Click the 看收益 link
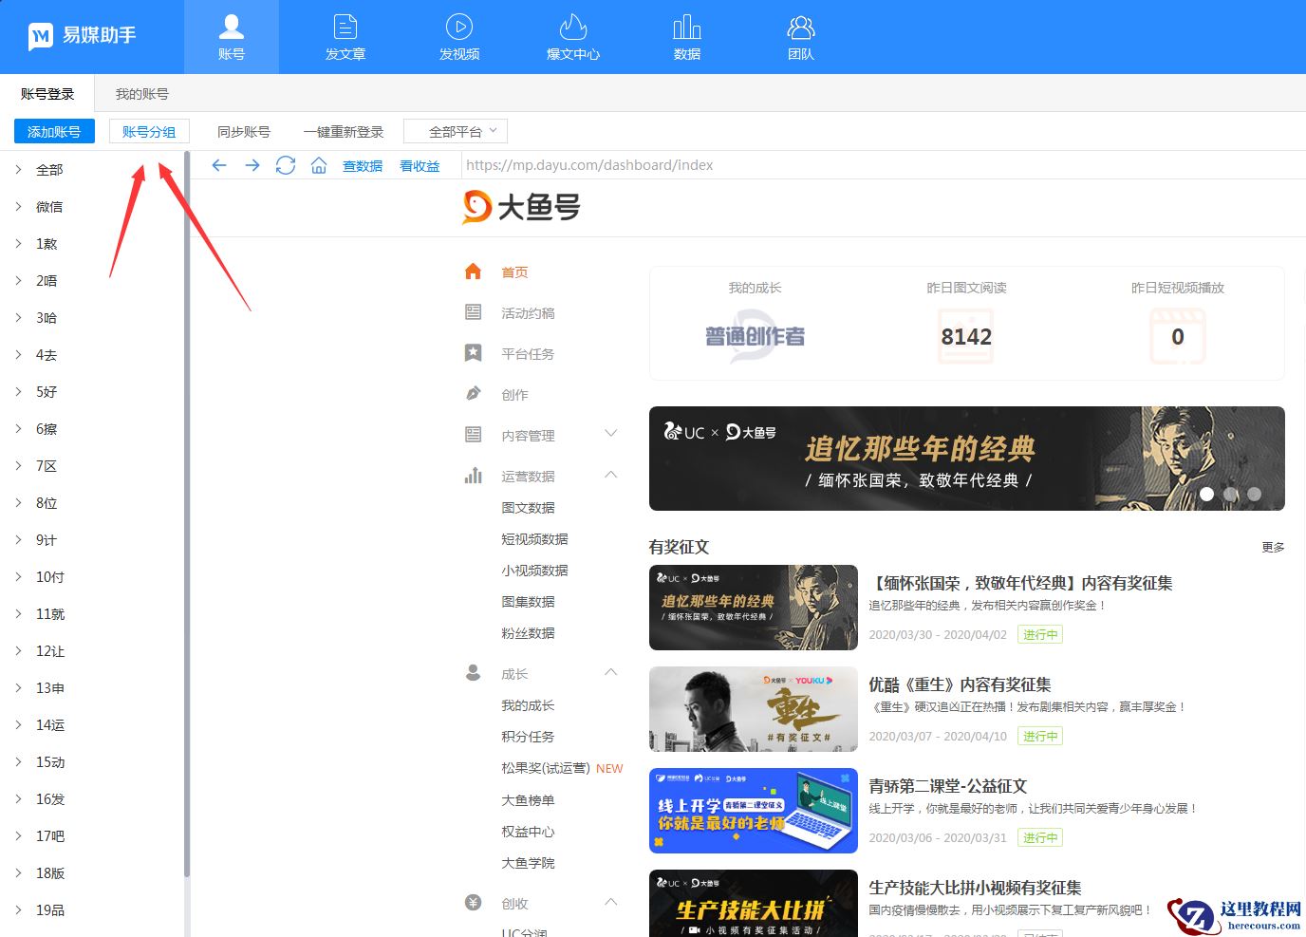1306x937 pixels. click(x=420, y=166)
